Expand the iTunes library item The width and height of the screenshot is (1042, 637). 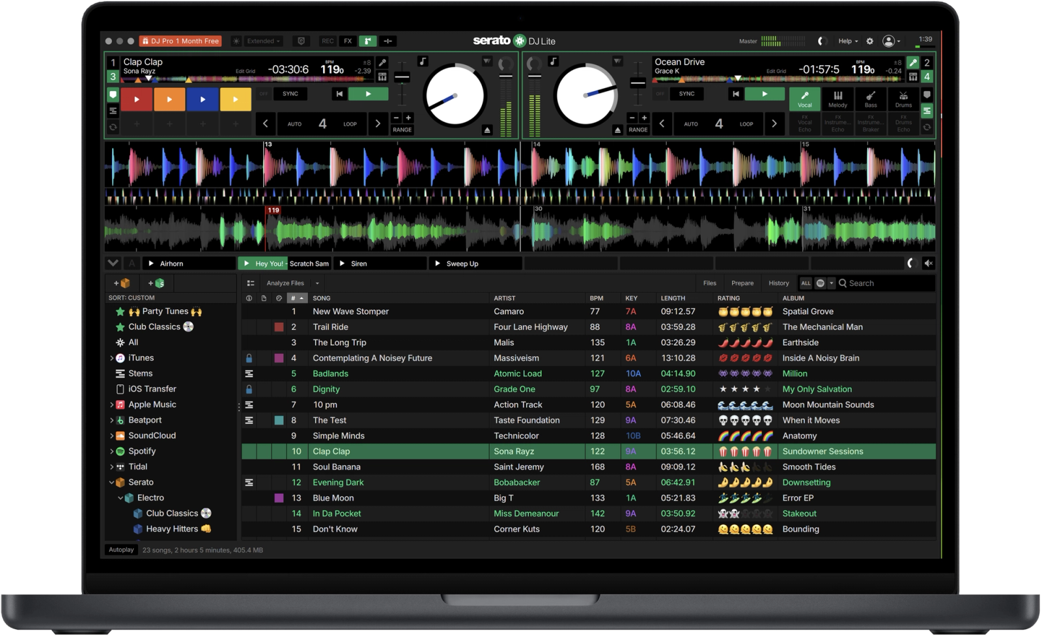pos(111,358)
